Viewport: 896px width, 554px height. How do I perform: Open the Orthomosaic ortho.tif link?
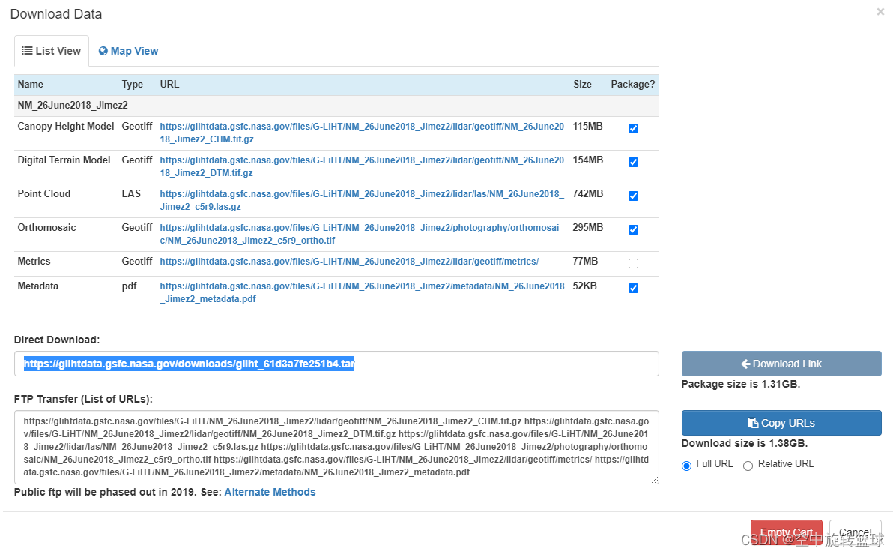360,234
